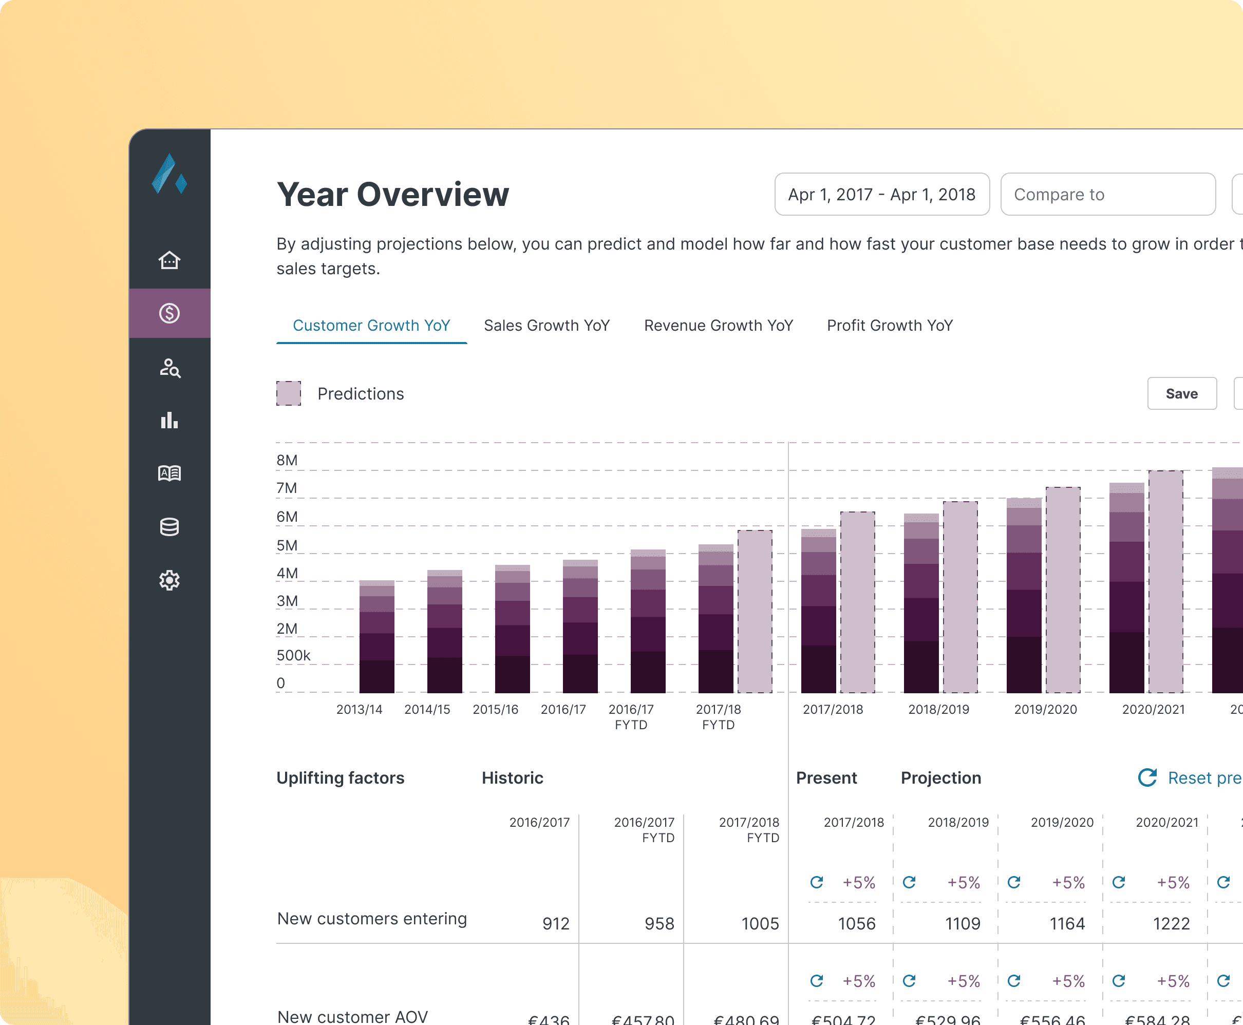This screenshot has width=1243, height=1025.
Task: Click the Uplifting factors heading
Action: coord(341,777)
